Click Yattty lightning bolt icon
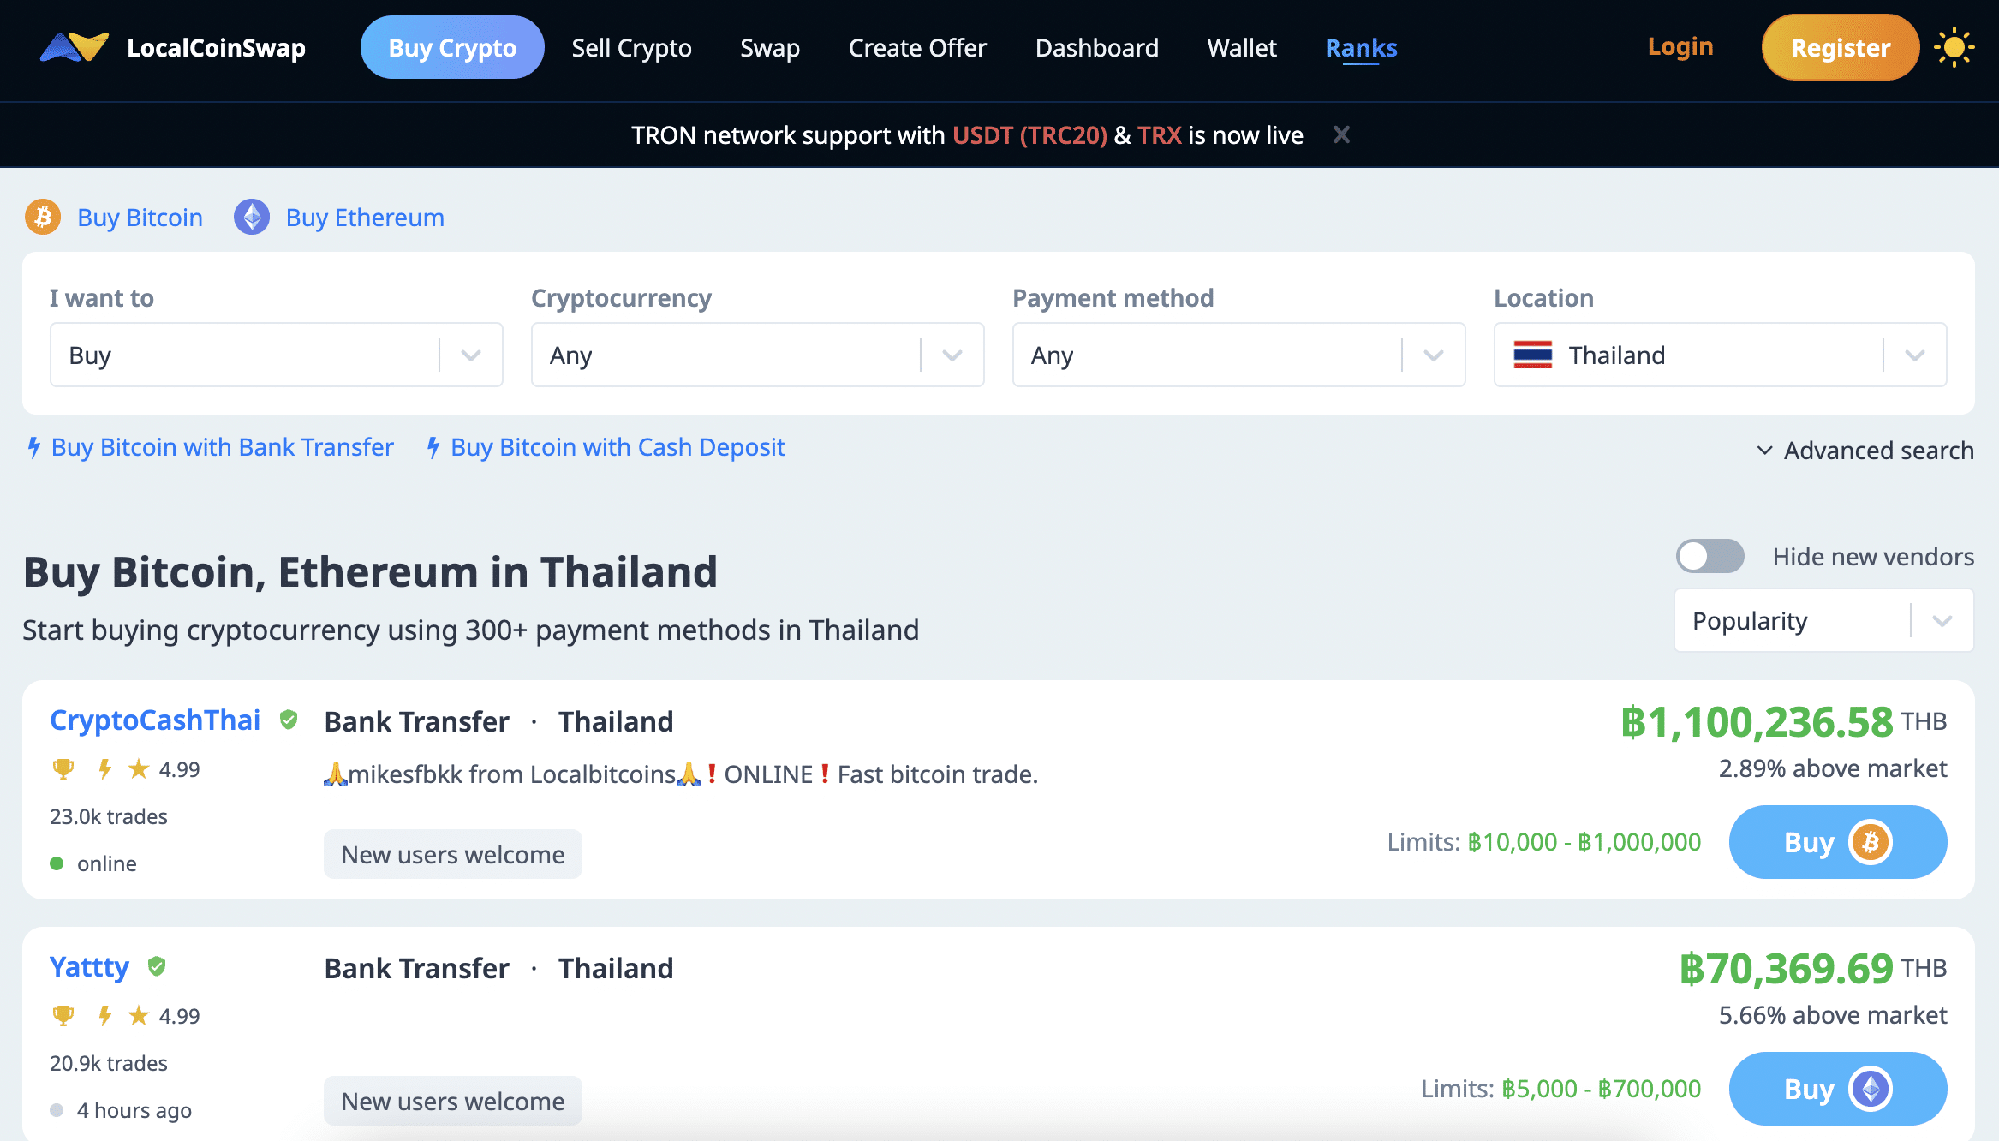This screenshot has height=1141, width=1999. click(104, 1015)
